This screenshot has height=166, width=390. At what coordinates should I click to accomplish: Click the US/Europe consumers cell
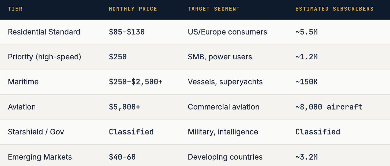tap(227, 32)
